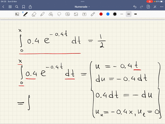165x124 pixels.
Task: Choose the blue pen color
Action: [108, 14]
